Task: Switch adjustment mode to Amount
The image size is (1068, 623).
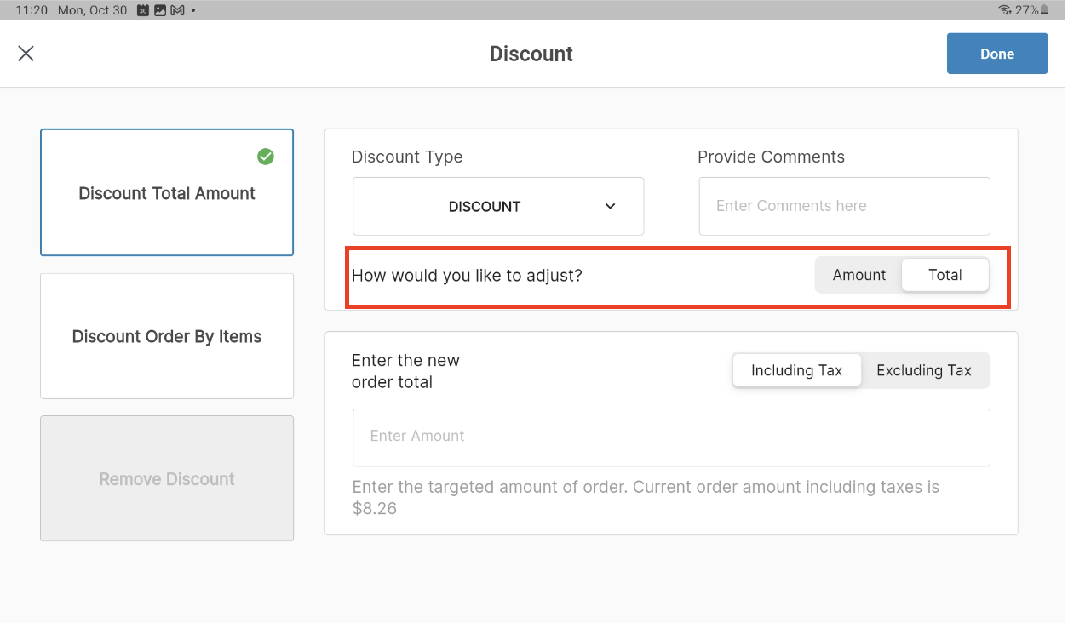Action: click(858, 275)
